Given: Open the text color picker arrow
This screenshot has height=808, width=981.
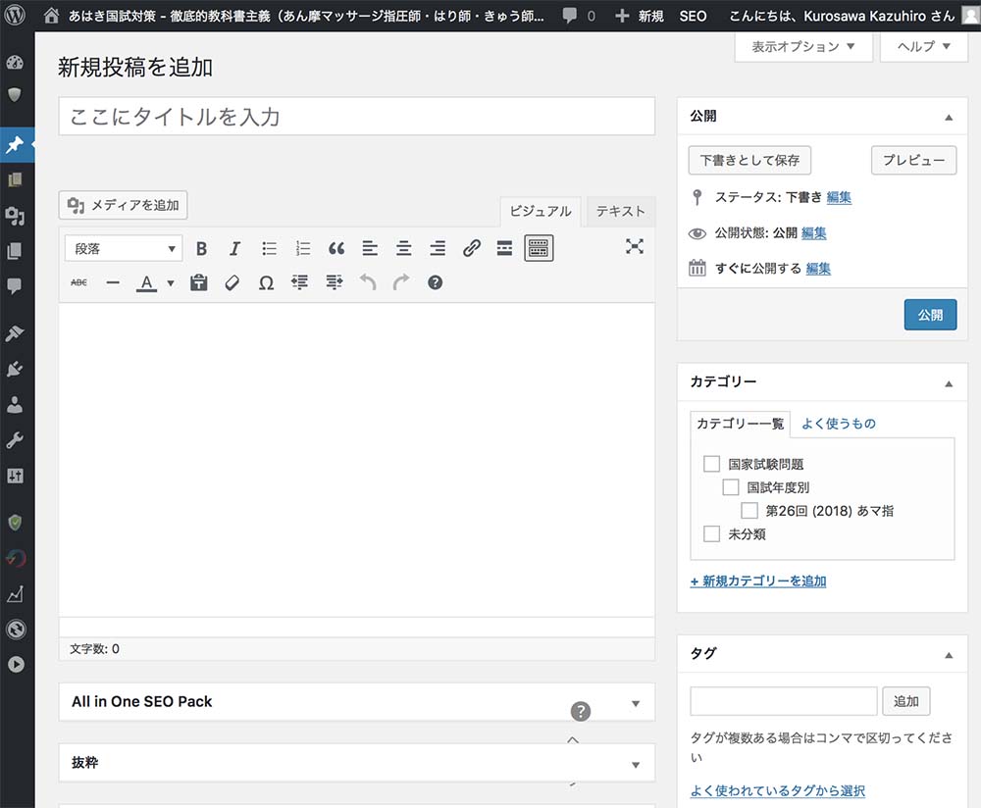Looking at the screenshot, I should point(171,283).
